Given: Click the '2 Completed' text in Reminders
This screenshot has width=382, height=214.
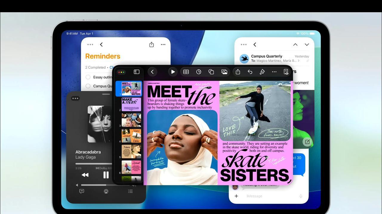Looking at the screenshot, I should point(95,67).
